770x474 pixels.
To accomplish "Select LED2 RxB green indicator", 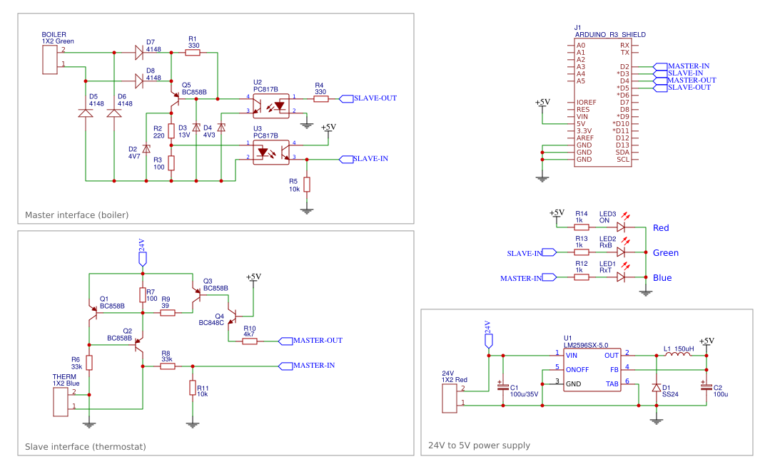I will click(x=620, y=252).
